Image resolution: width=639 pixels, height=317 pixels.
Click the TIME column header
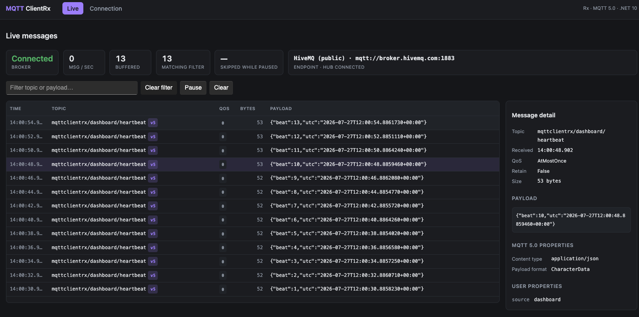click(x=15, y=109)
